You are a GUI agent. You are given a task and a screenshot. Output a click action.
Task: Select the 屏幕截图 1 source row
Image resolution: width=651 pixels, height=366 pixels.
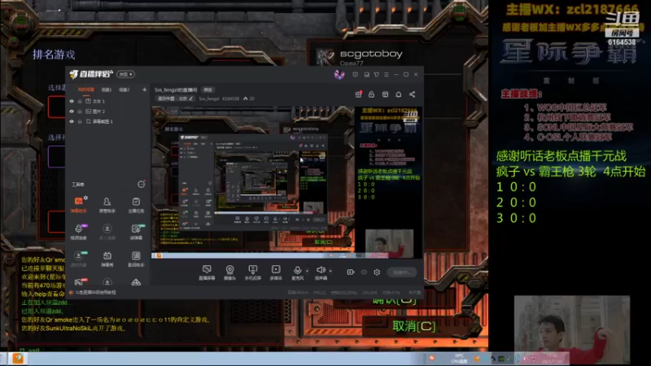[x=107, y=121]
